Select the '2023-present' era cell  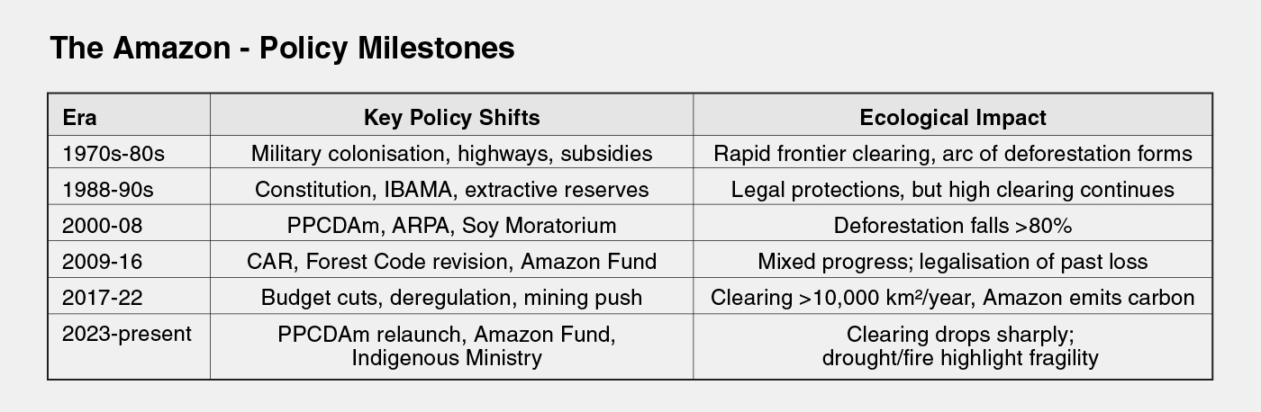click(126, 335)
